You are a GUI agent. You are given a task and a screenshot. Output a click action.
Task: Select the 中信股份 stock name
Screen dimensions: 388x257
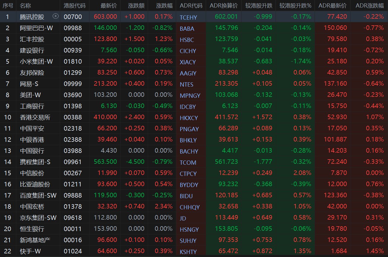click(32, 173)
